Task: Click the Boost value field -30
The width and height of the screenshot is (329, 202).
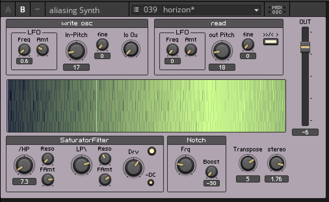Action: (x=212, y=183)
